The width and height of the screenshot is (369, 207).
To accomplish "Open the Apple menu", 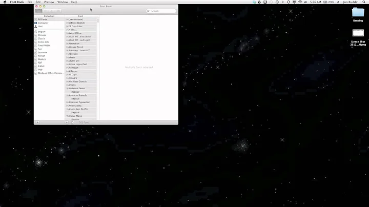I will click(x=5, y=2).
